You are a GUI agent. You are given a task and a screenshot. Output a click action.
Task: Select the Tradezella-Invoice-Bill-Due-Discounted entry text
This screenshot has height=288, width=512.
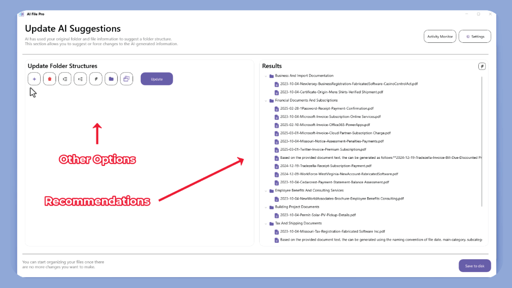coord(381,158)
